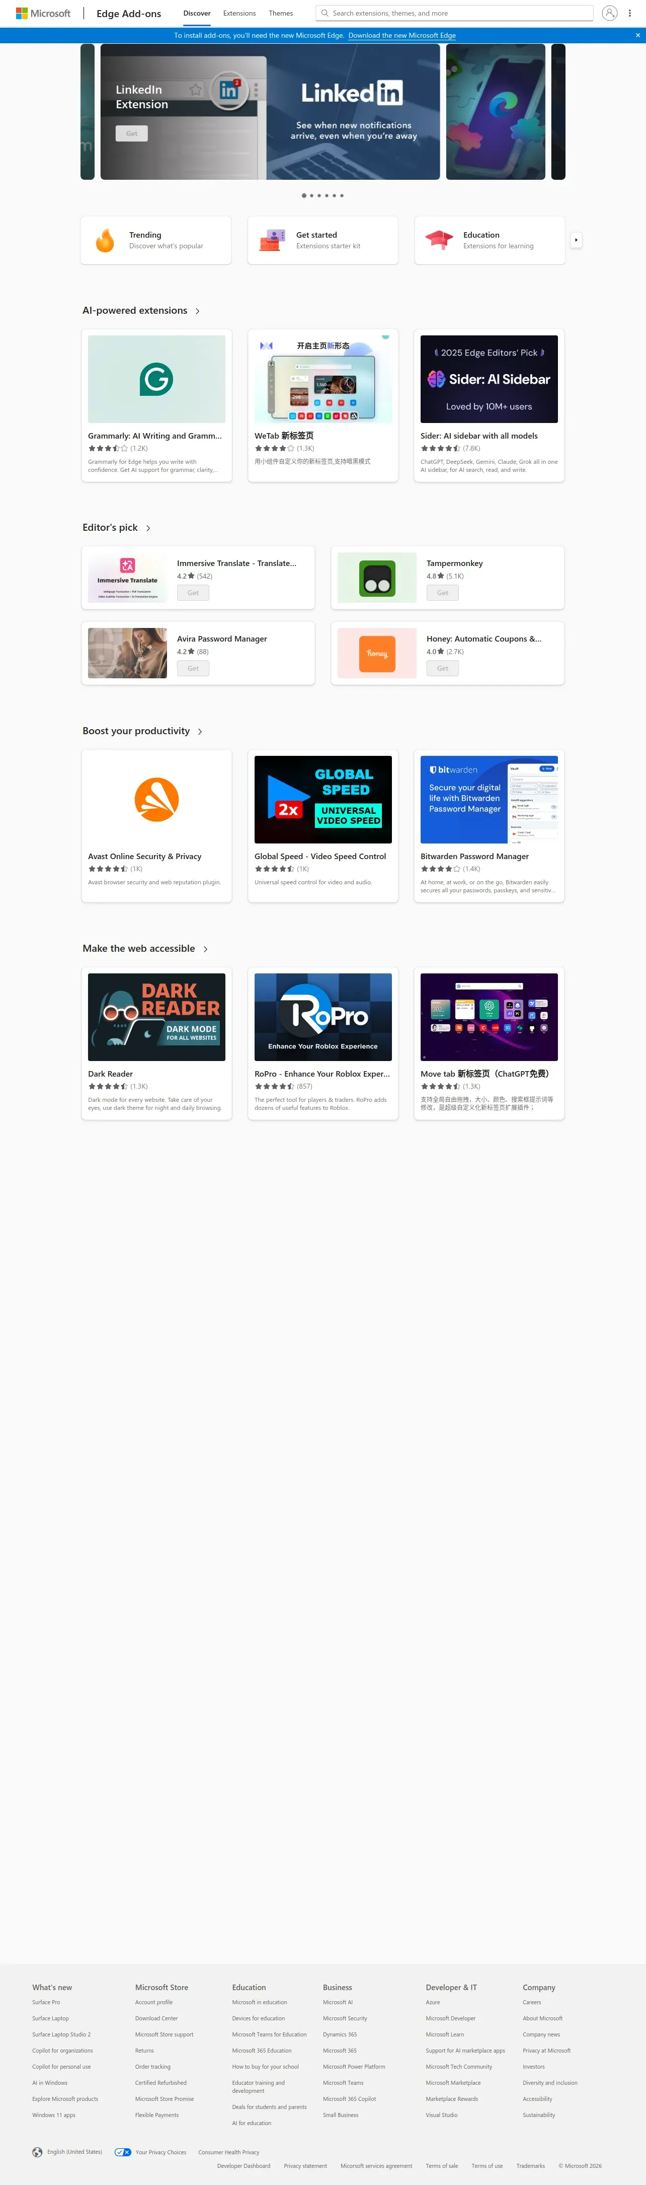Image resolution: width=646 pixels, height=2185 pixels.
Task: Expand Make the web accessible chevron
Action: (x=205, y=949)
